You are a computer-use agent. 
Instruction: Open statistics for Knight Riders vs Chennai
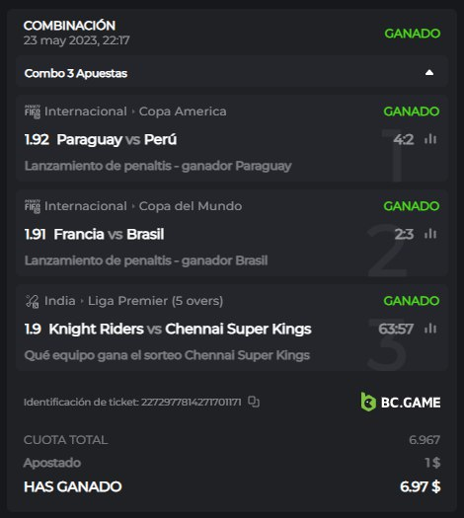click(x=430, y=329)
